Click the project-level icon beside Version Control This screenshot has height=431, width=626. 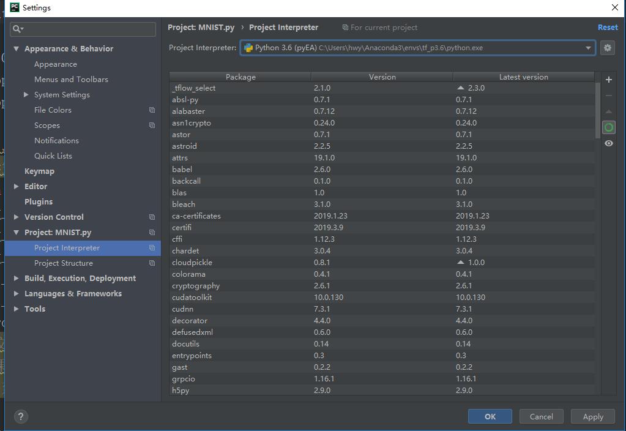(x=152, y=217)
